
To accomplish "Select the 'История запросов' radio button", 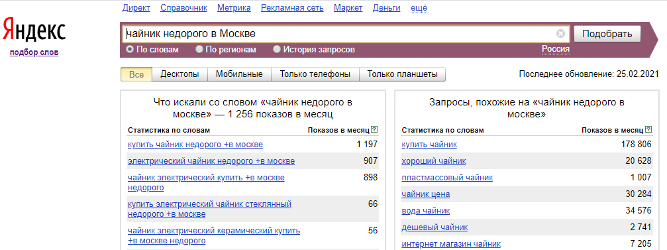I will (277, 50).
